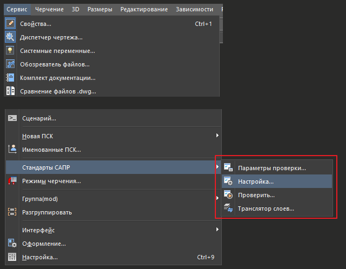This screenshot has height=269, width=346.
Task: Expand the Интерфейс submenu arrow
Action: click(217, 230)
